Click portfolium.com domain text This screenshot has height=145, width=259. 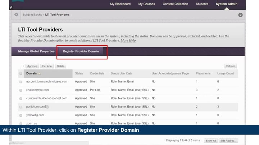[x=35, y=107]
